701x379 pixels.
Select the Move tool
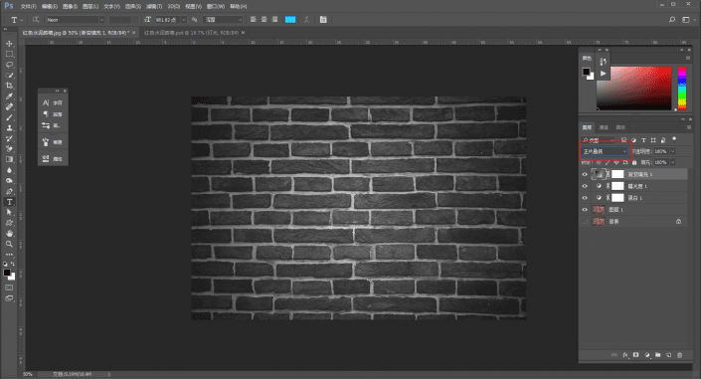pyautogui.click(x=9, y=44)
